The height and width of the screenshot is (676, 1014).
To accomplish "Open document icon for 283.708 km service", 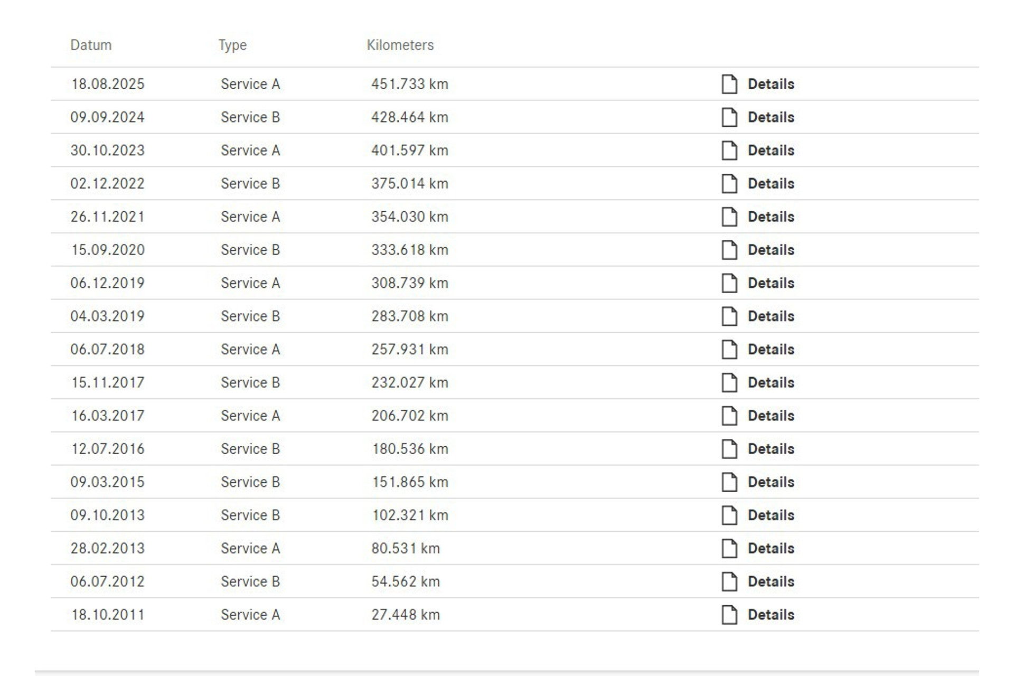I will click(729, 316).
